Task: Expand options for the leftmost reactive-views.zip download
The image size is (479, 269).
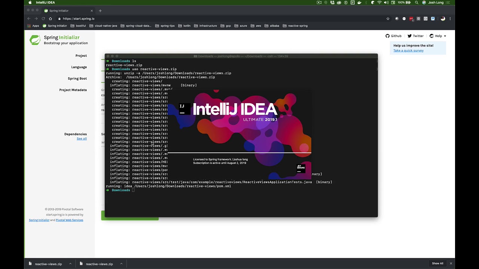Action: pyautogui.click(x=70, y=264)
